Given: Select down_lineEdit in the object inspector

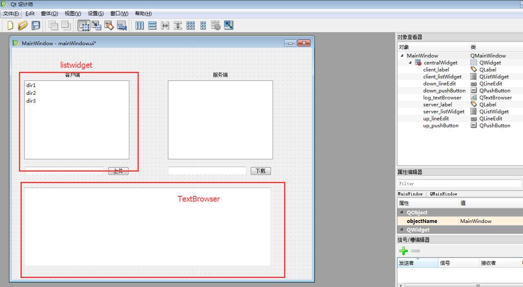Looking at the screenshot, I should tap(439, 84).
